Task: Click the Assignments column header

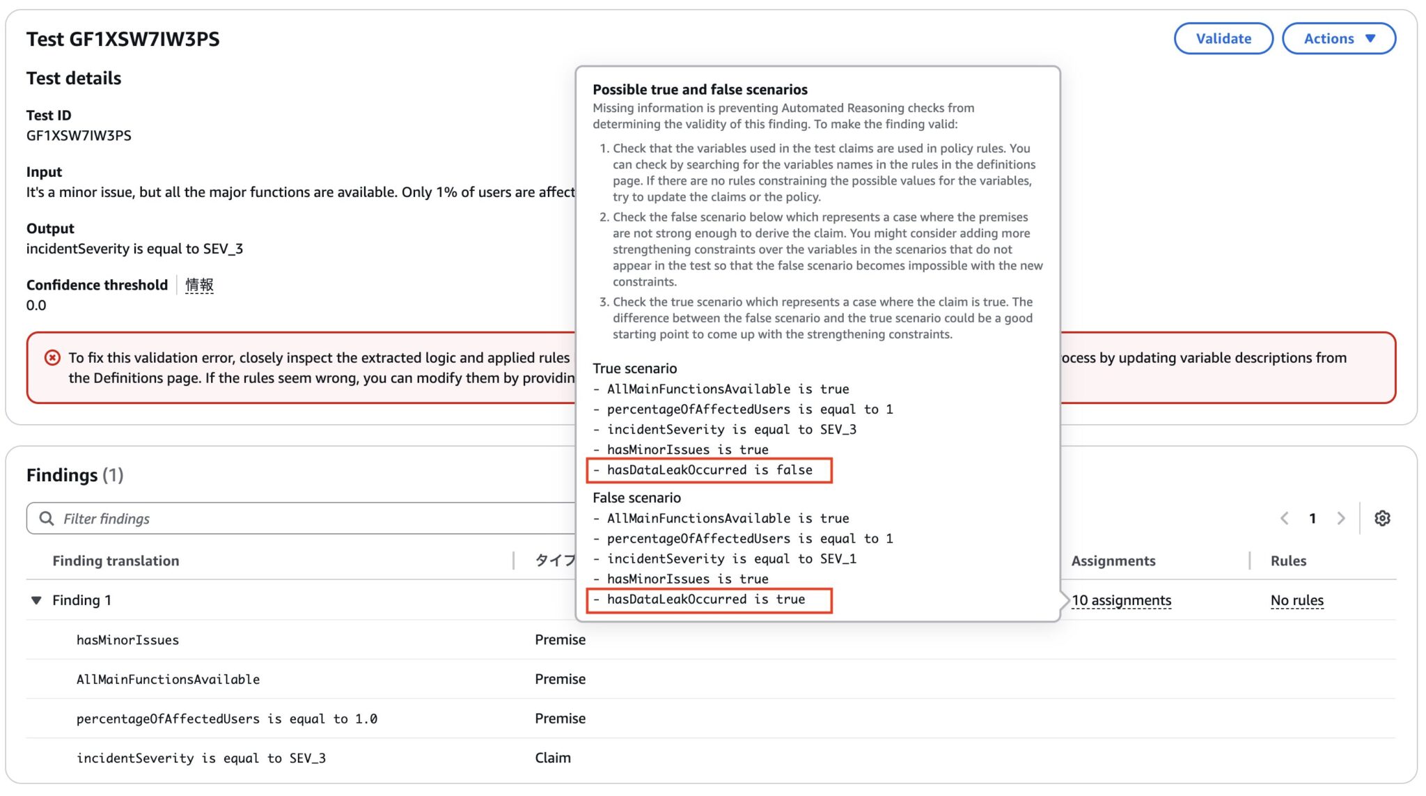Action: 1113,560
